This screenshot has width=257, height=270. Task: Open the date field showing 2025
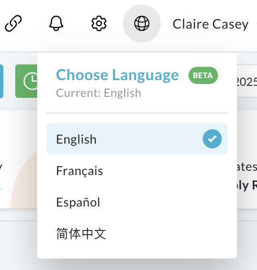pyautogui.click(x=247, y=81)
